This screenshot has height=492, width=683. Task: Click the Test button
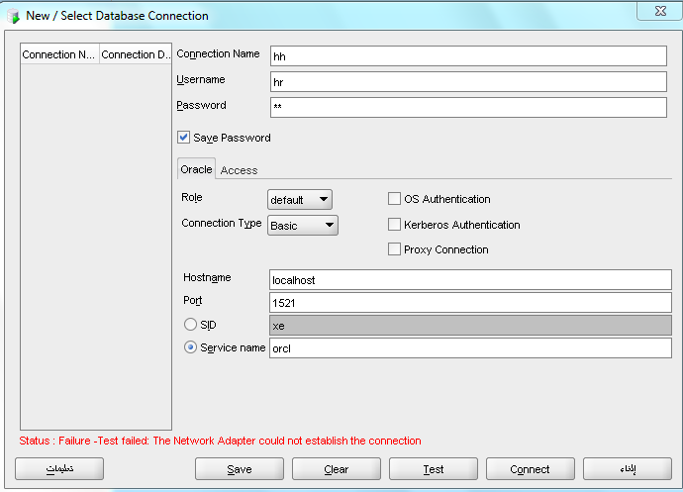[434, 469]
